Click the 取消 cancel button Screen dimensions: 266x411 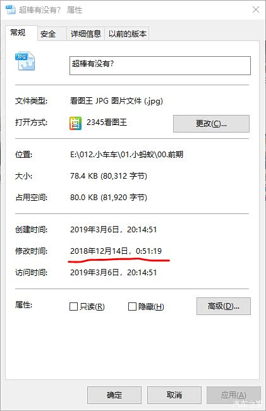pyautogui.click(x=174, y=395)
